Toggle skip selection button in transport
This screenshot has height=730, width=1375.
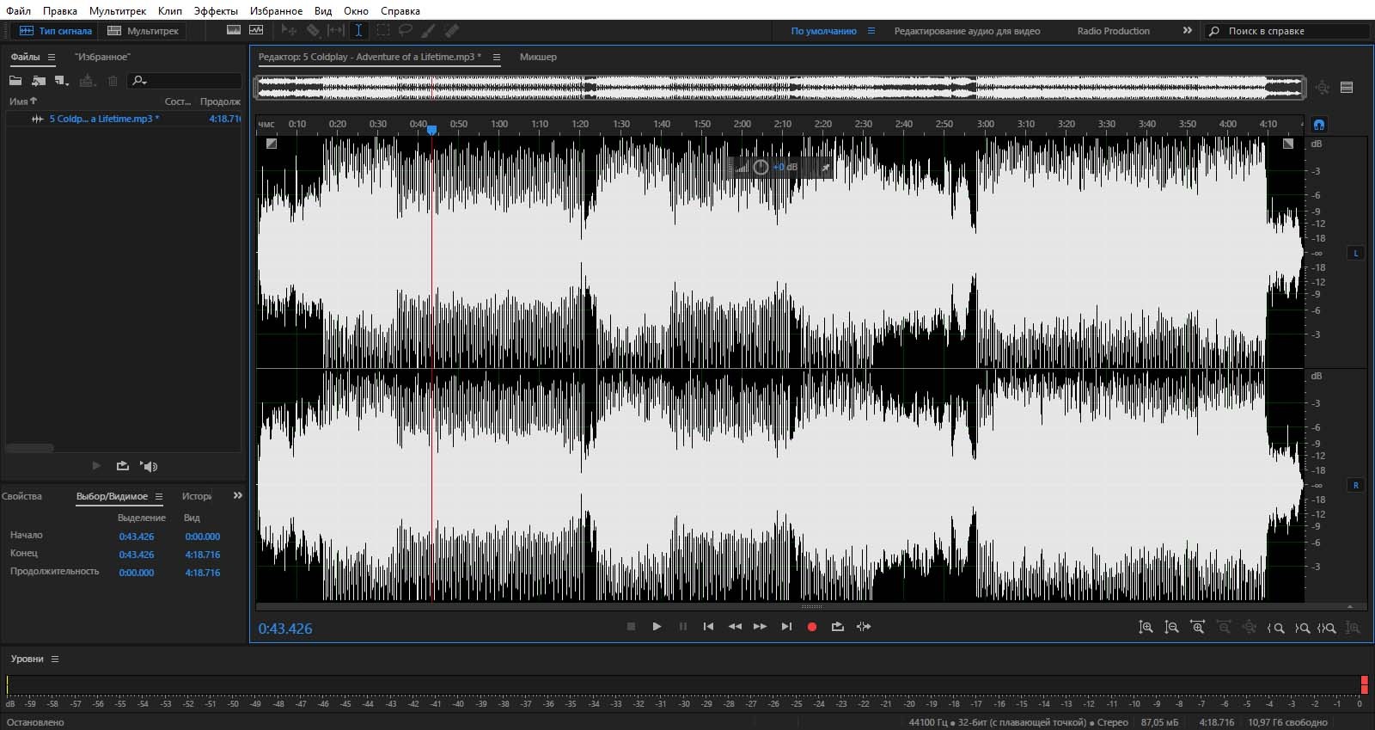click(x=864, y=627)
